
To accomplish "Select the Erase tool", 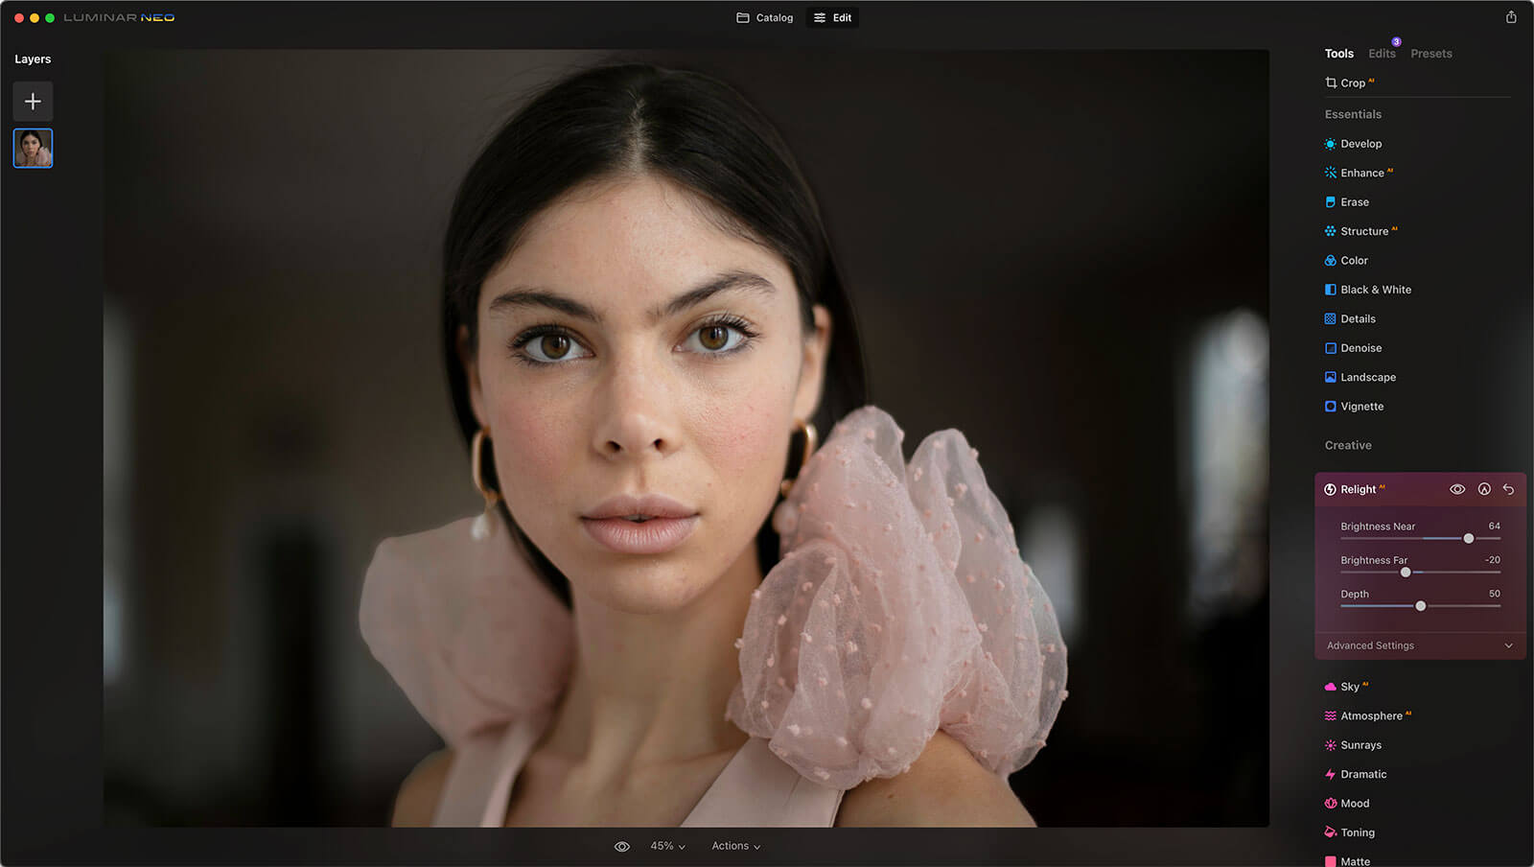I will [x=1354, y=202].
